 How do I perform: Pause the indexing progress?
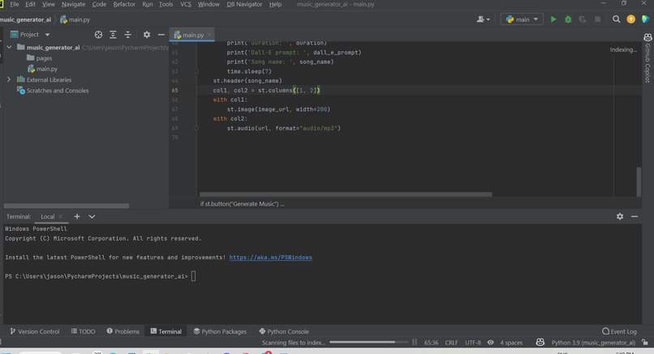click(414, 342)
